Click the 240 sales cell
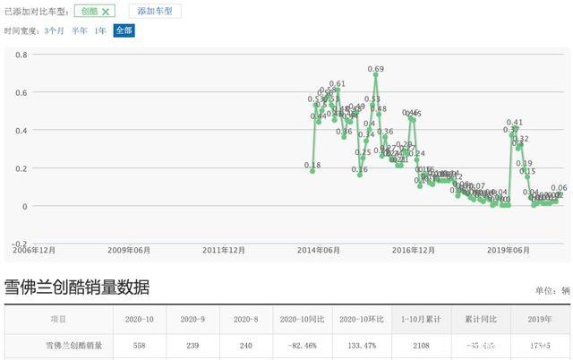Image resolution: width=573 pixels, height=360 pixels. pos(246,346)
